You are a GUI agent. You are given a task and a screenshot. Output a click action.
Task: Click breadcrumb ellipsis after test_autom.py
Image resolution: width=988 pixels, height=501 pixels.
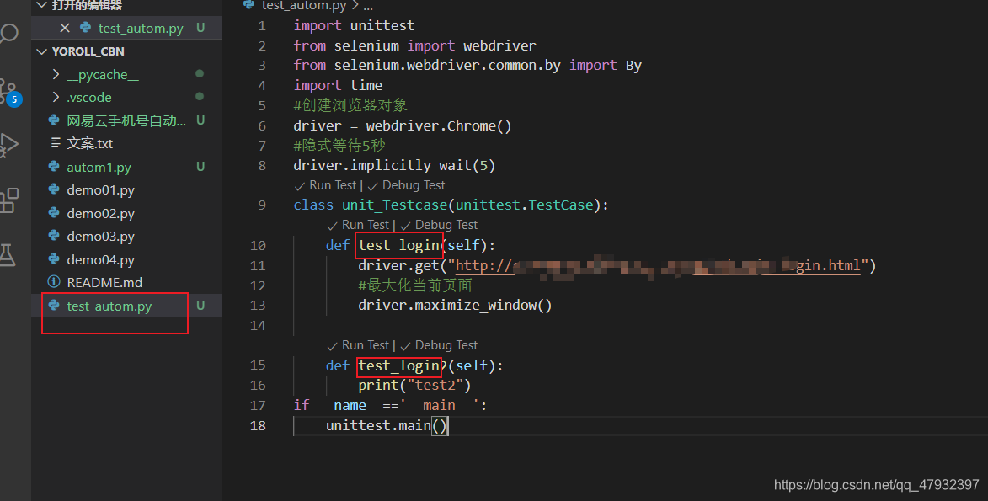[x=368, y=6]
